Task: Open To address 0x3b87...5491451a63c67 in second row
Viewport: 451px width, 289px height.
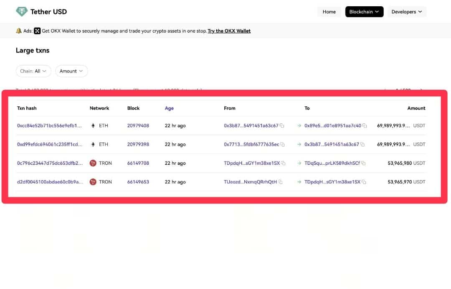Action: point(332,144)
